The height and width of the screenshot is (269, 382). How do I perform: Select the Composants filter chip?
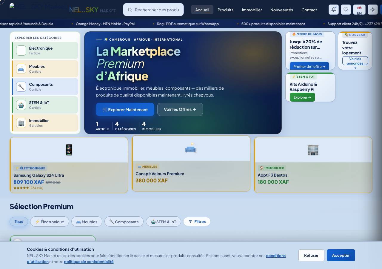click(124, 221)
